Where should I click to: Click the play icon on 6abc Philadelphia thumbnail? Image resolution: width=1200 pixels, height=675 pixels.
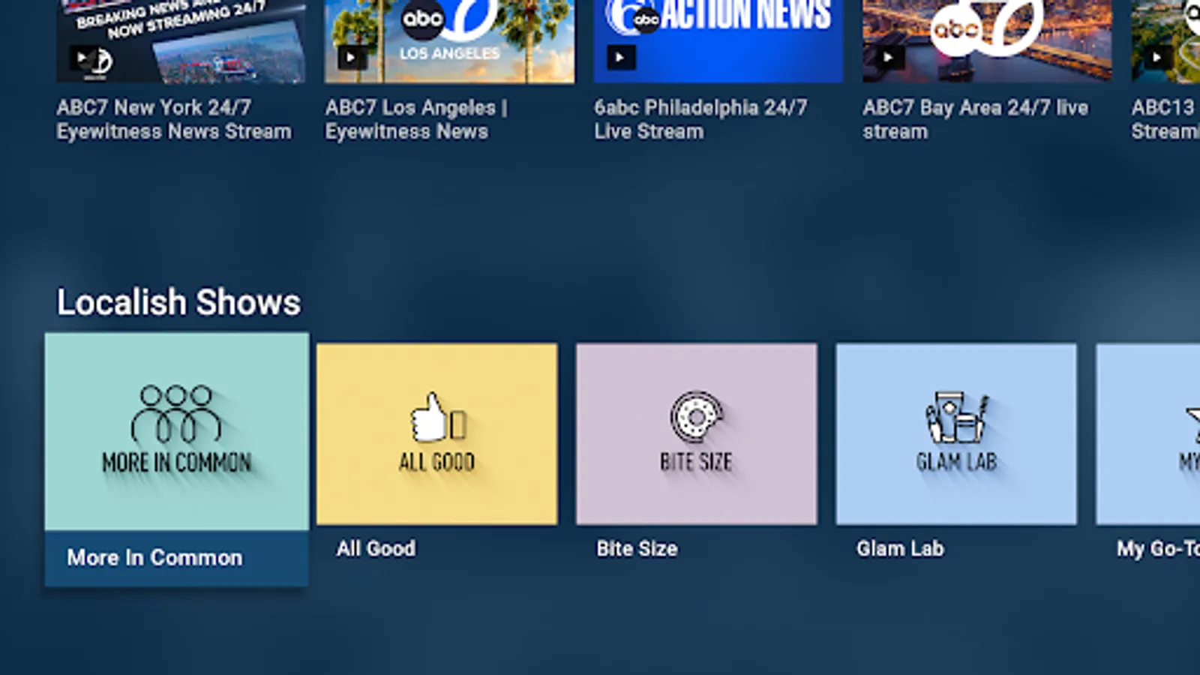[x=619, y=58]
